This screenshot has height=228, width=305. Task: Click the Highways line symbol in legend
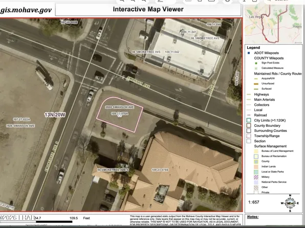tap(249, 95)
